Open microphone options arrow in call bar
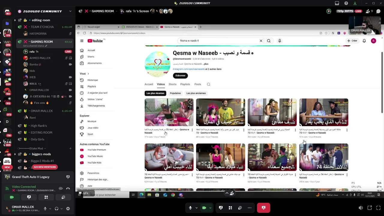 [196, 208]
